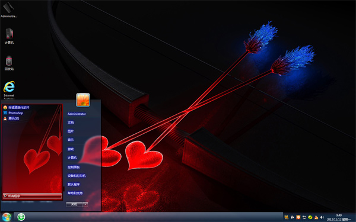
Task: Open the Administrator folder desktop icon
Action: (x=9, y=9)
